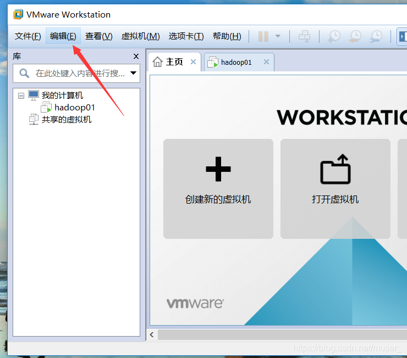Click the 创建新的虚拟机 tile
This screenshot has width=407, height=358.
click(218, 189)
